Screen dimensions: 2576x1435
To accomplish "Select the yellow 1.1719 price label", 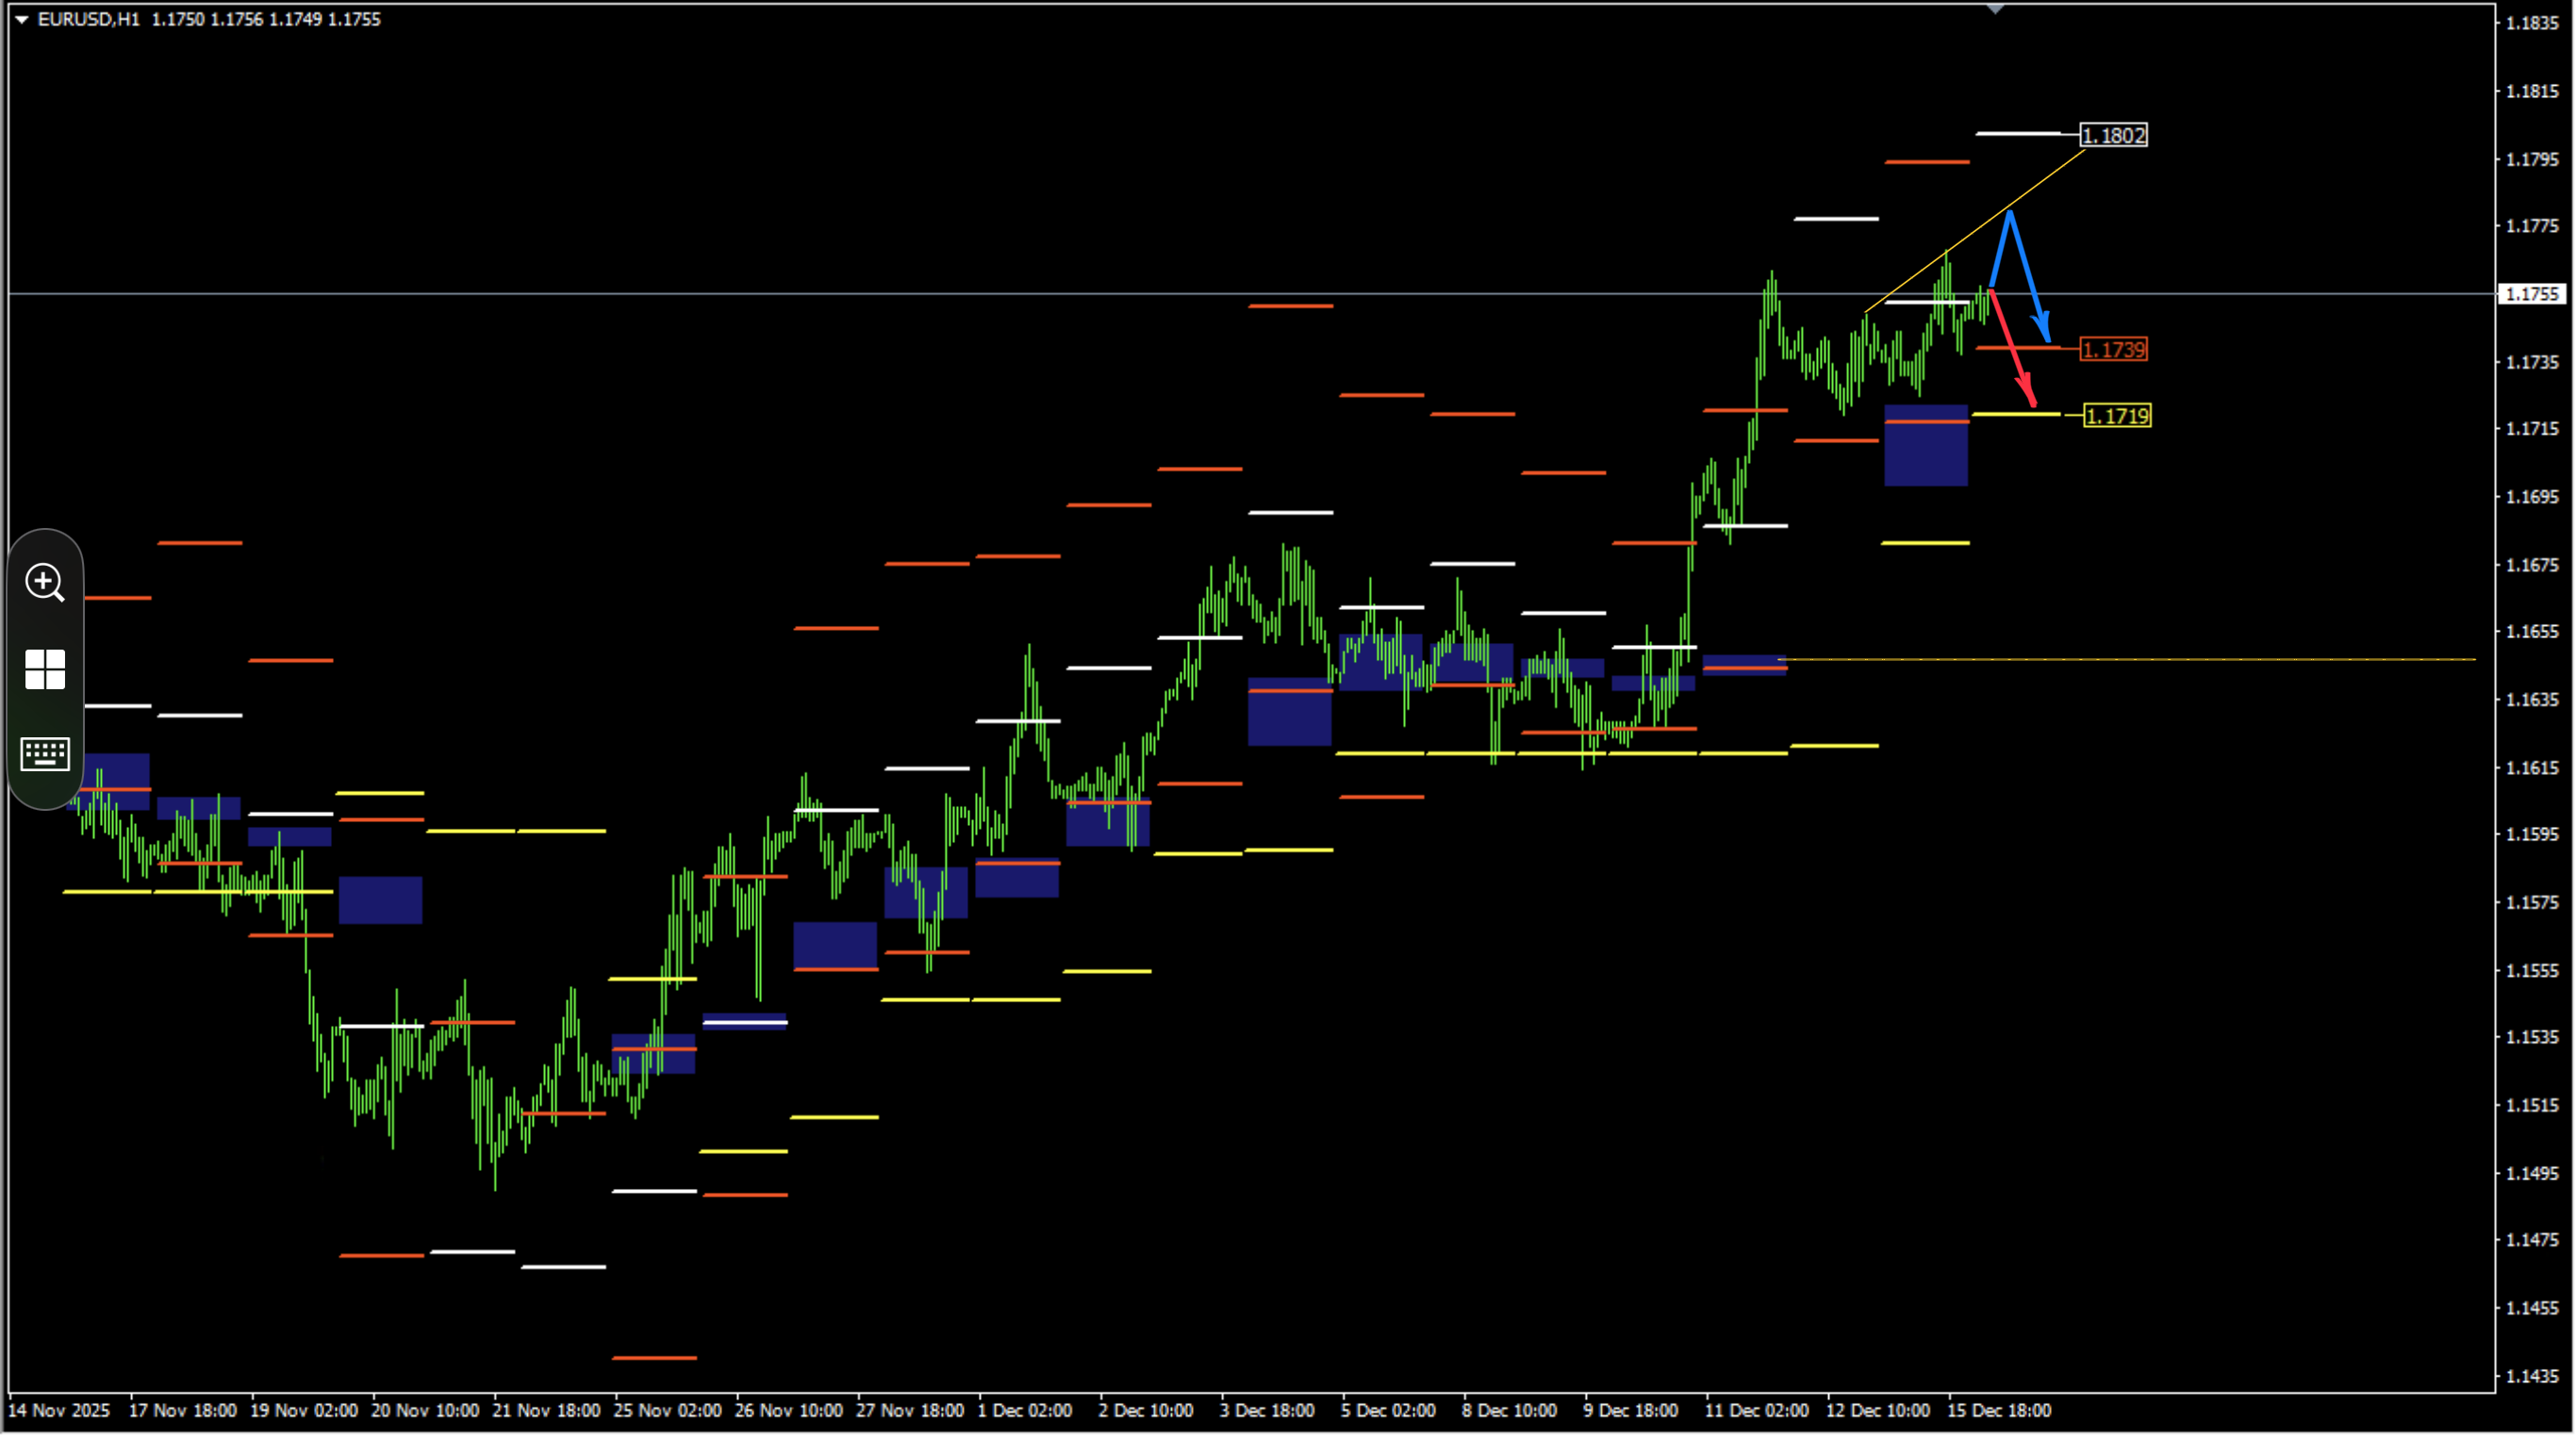I will [2117, 416].
